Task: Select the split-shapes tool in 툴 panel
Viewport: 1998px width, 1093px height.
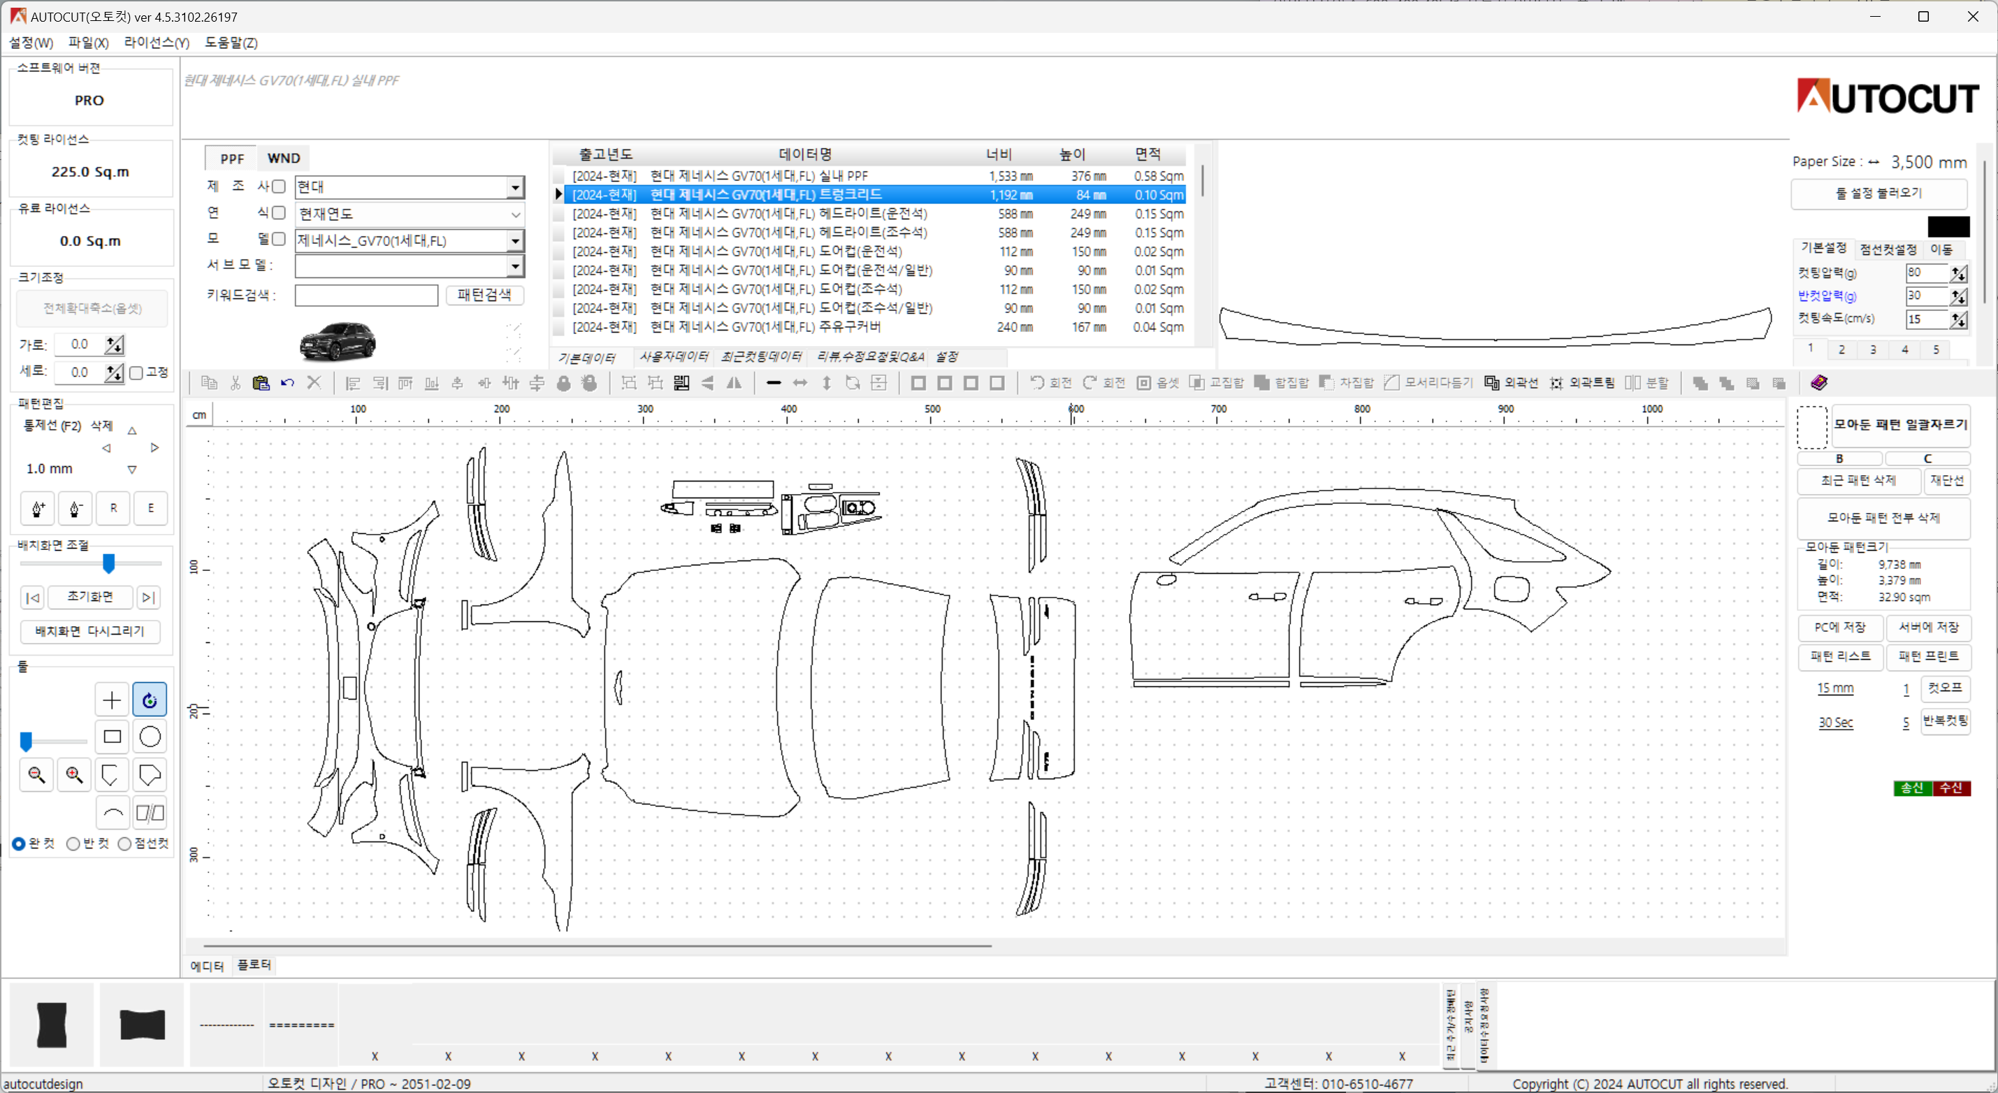Action: (150, 813)
